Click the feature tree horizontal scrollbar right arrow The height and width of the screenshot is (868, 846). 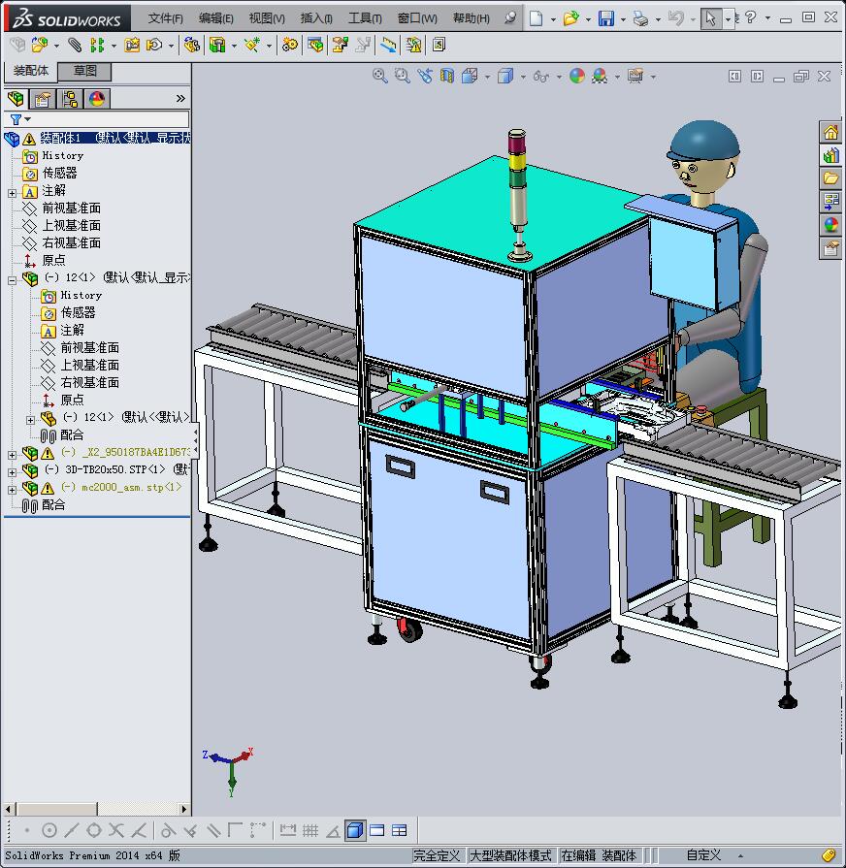(184, 809)
